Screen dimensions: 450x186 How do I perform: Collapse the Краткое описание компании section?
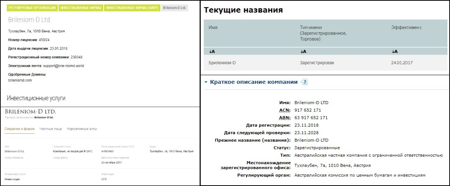tap(206, 82)
